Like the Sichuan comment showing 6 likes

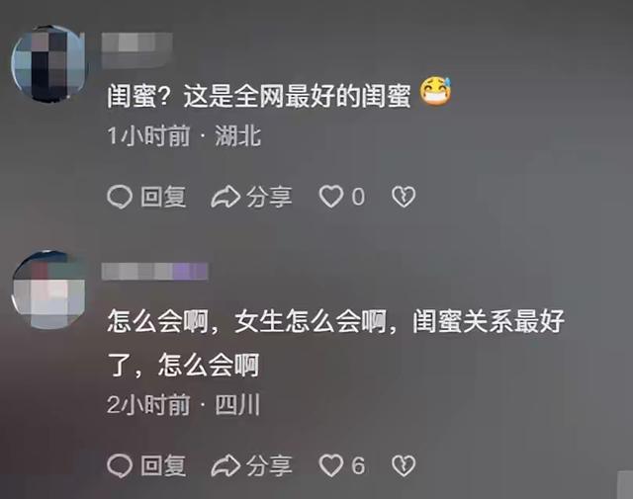[x=331, y=465]
